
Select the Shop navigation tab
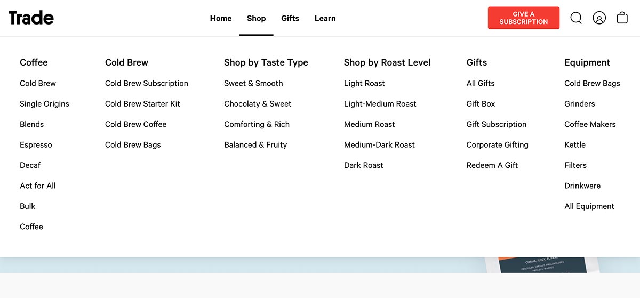[256, 18]
